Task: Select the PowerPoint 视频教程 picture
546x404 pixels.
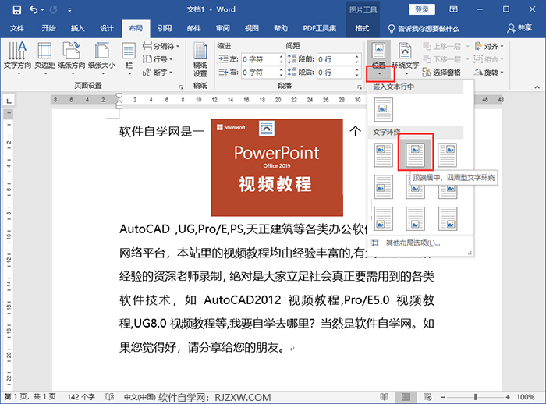Action: tap(277, 168)
